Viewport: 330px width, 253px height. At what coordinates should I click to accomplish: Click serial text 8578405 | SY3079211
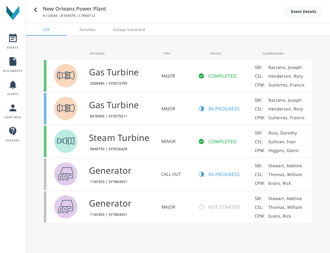tap(109, 116)
